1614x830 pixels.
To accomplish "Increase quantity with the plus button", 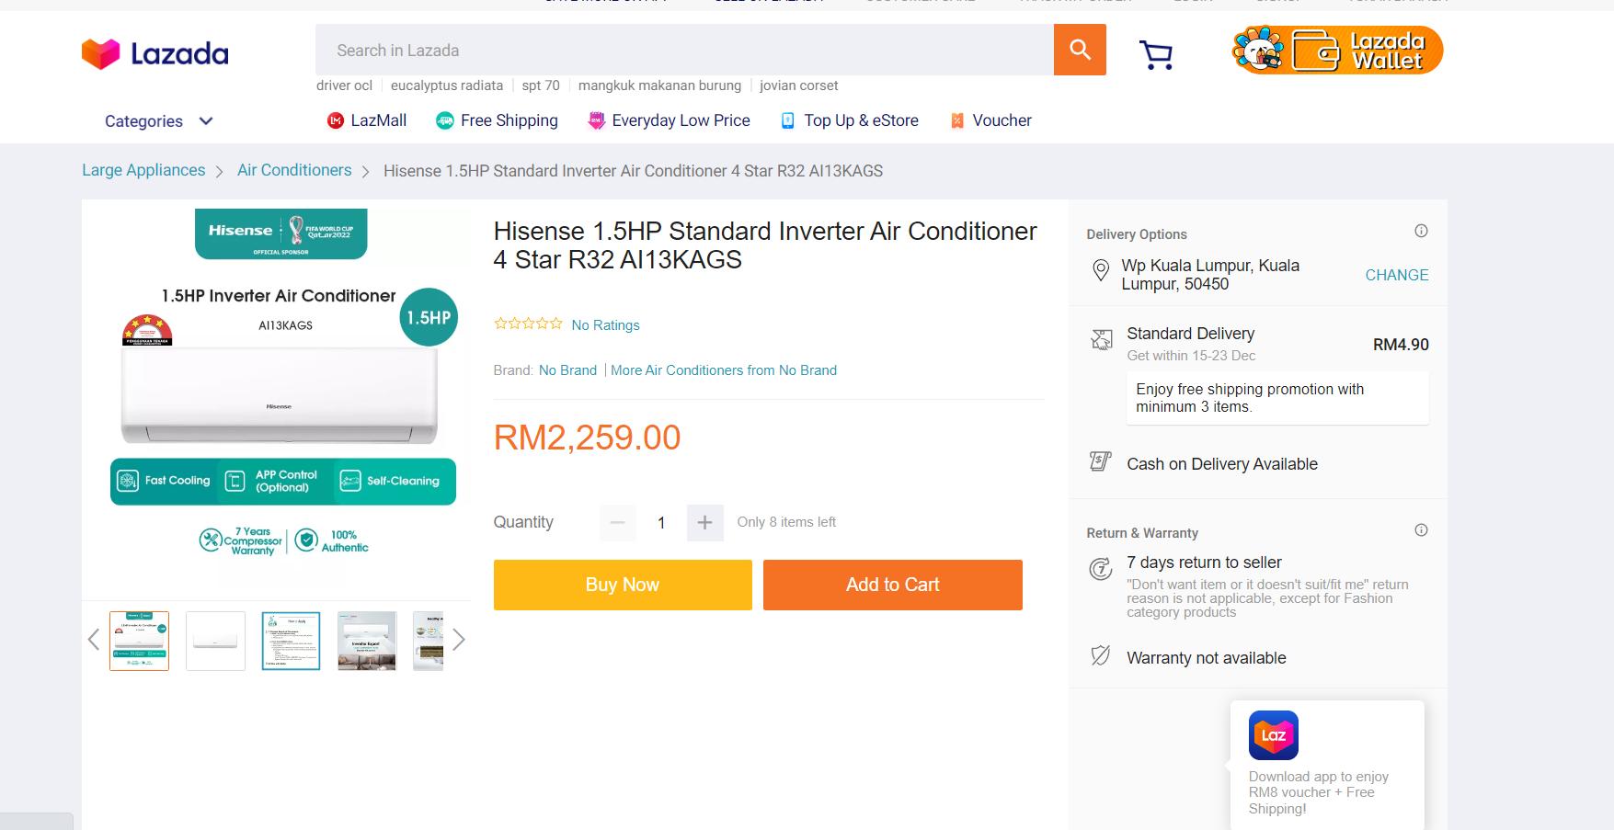I will (704, 523).
